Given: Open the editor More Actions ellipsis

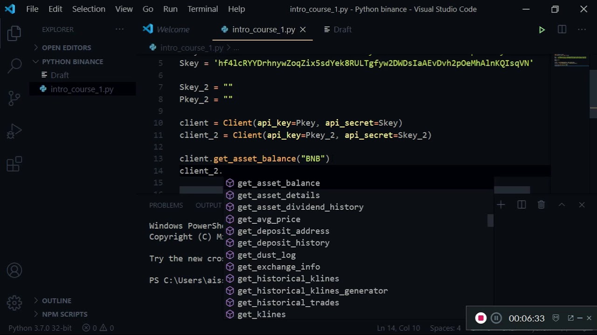Looking at the screenshot, I should click(582, 29).
